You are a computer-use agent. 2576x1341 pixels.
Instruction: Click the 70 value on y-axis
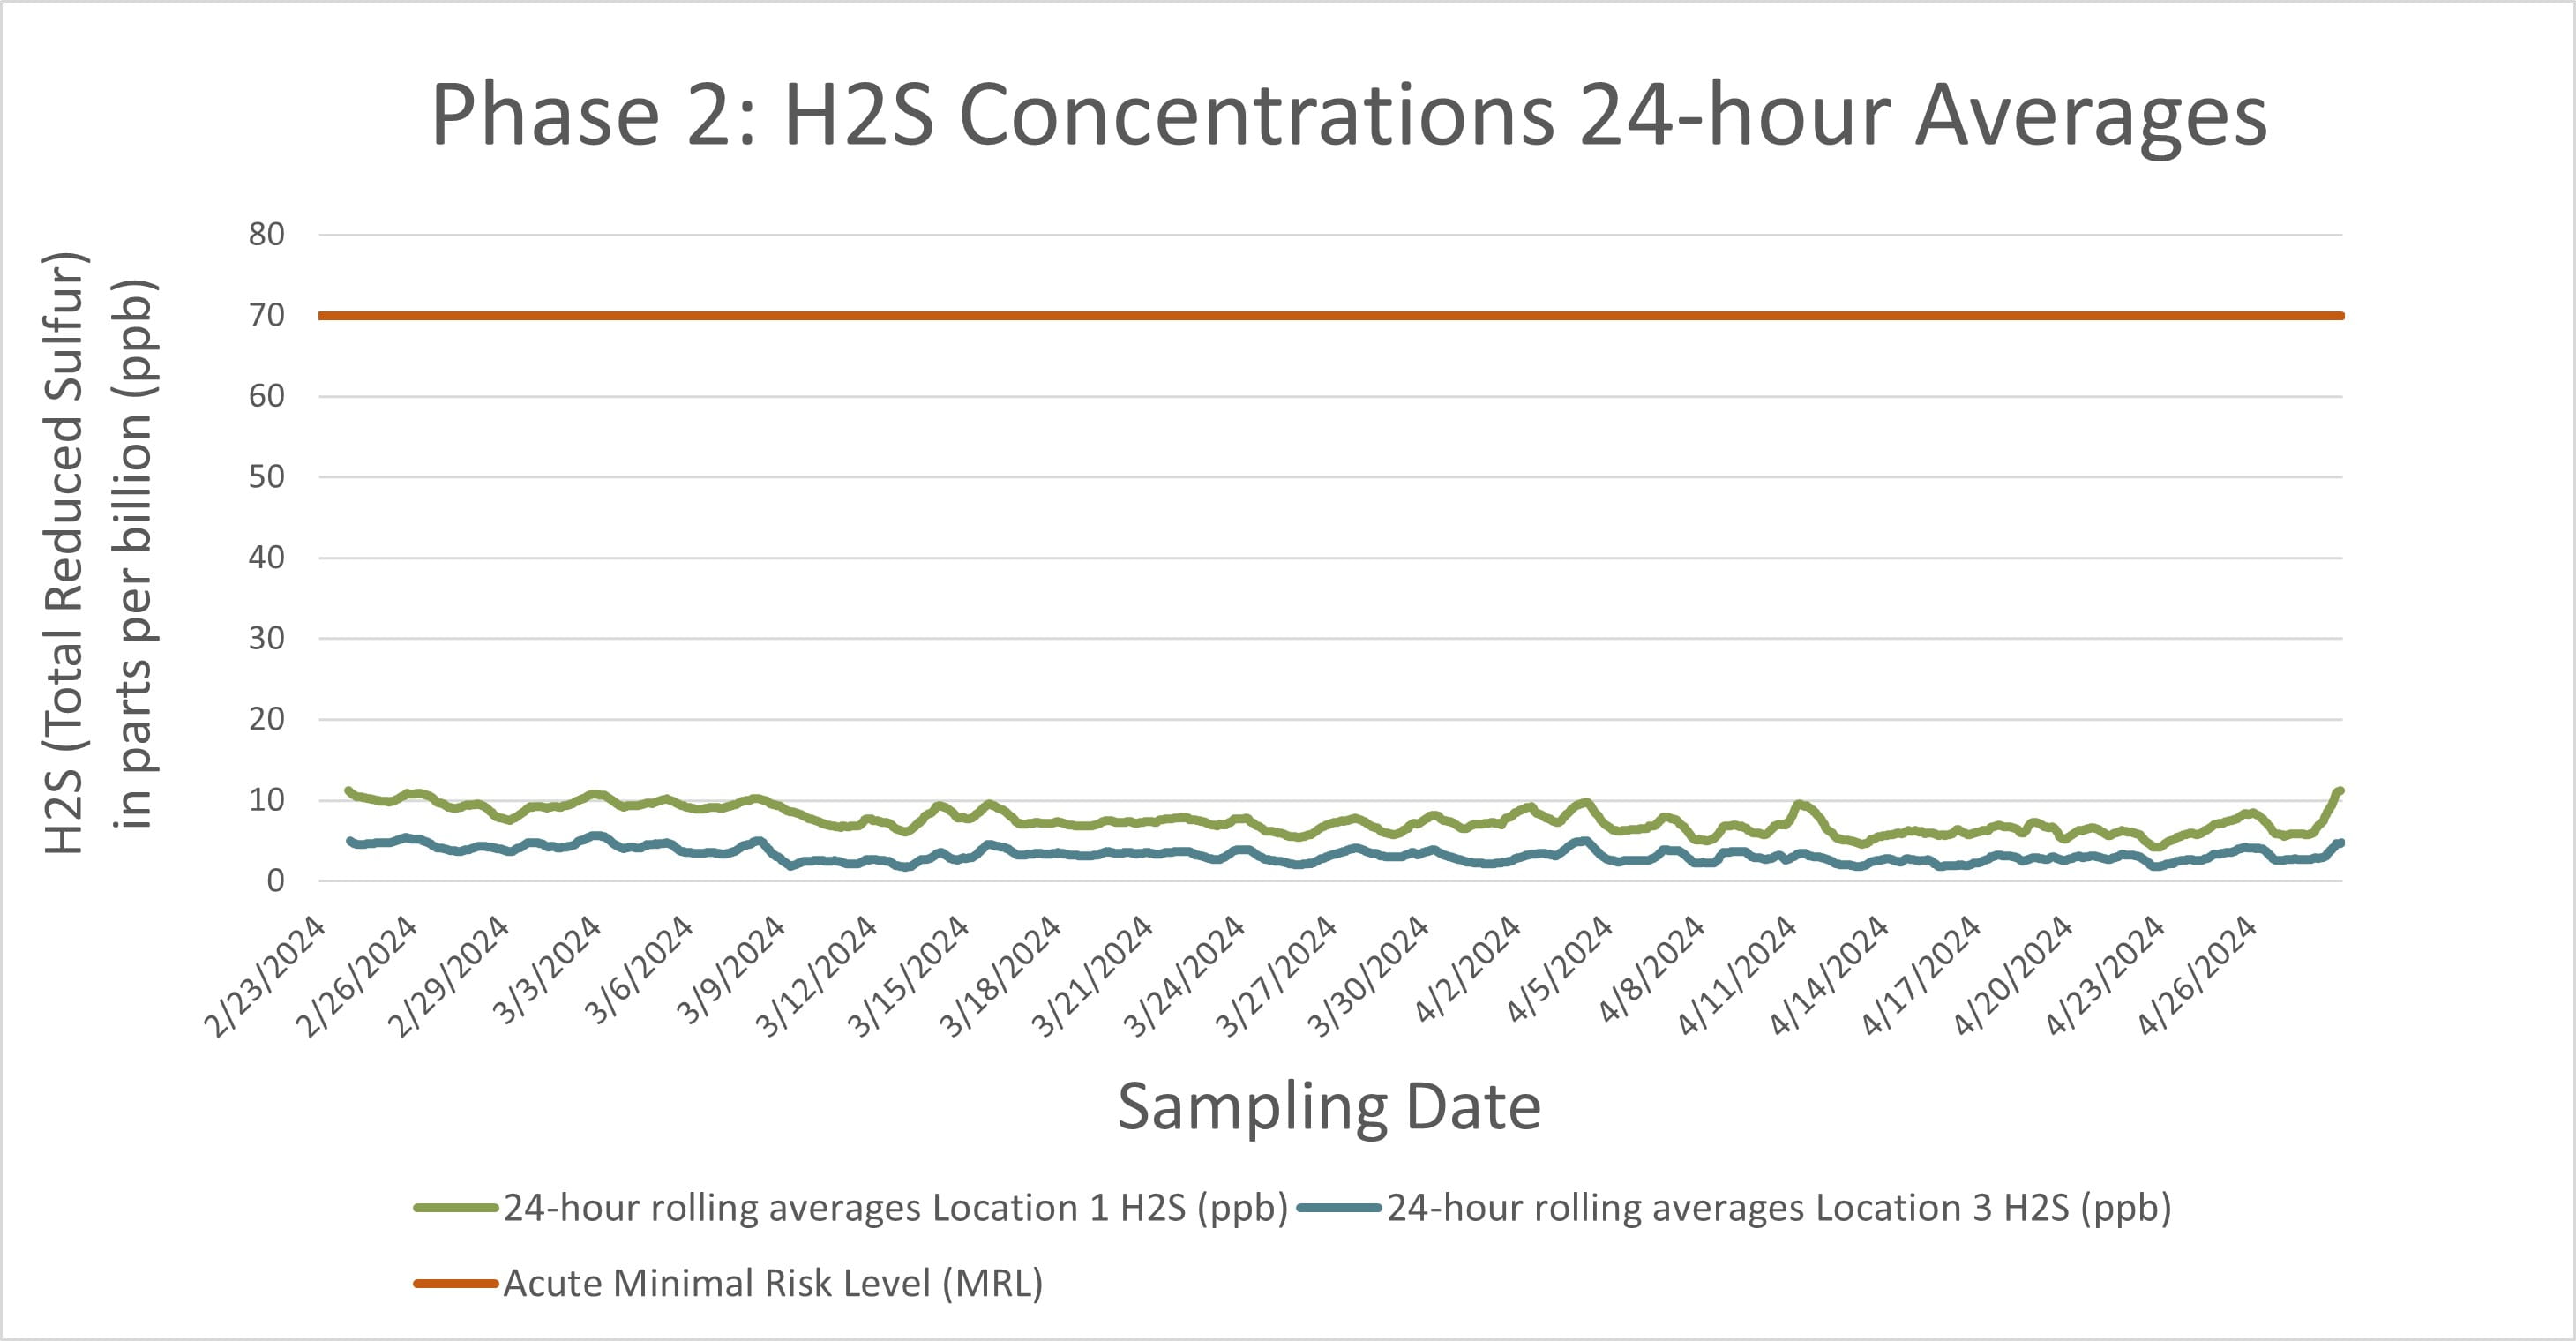(x=266, y=316)
